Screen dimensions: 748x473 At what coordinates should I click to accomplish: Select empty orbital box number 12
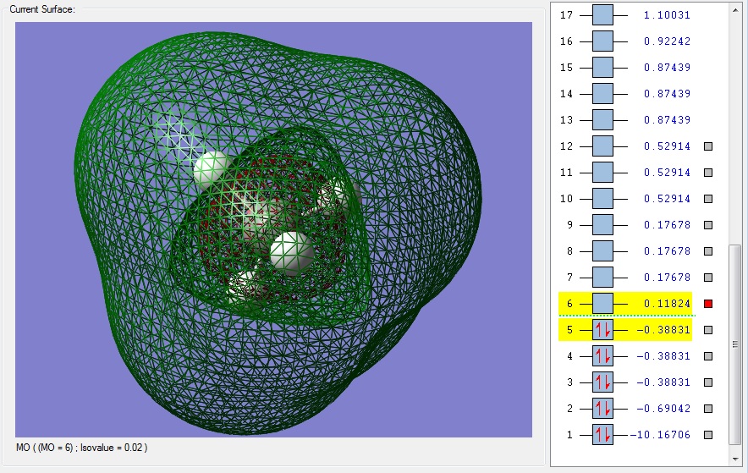pyautogui.click(x=603, y=146)
